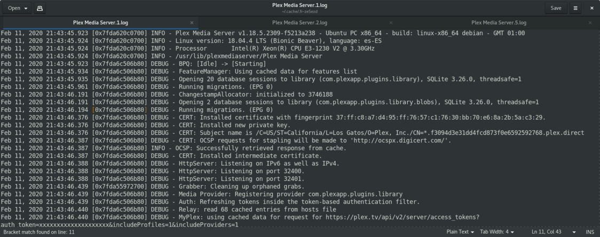Click the window title Plex Media Server.1.log
The height and width of the screenshot is (237, 600).
[x=299, y=5]
